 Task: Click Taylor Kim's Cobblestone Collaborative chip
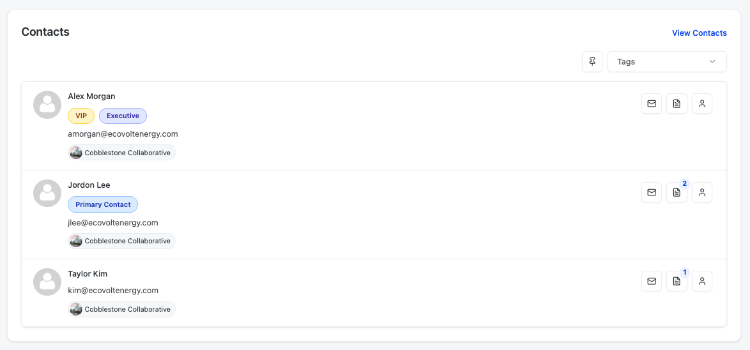click(121, 309)
